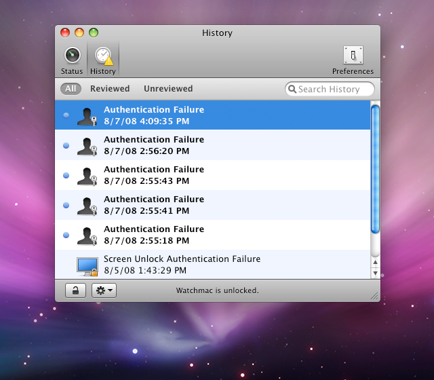This screenshot has height=380, width=434.
Task: Open the gear action dropdown menu
Action: coord(104,290)
